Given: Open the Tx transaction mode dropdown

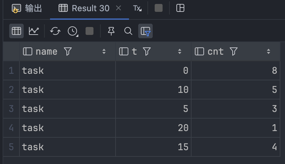Looking at the screenshot, I should click(x=137, y=8).
